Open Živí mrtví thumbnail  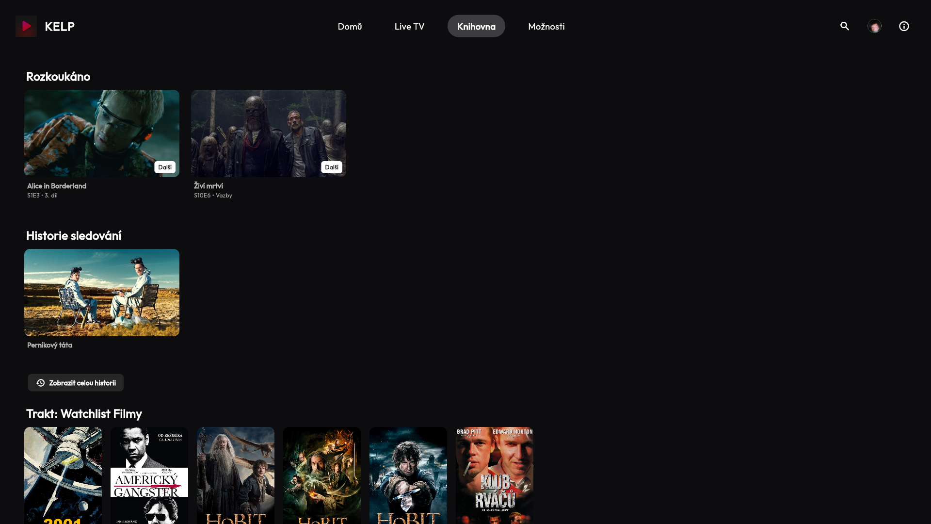(269, 133)
